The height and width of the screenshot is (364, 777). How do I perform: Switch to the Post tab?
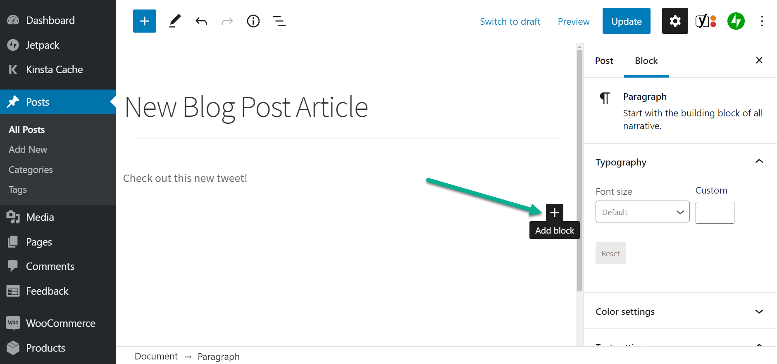click(604, 61)
